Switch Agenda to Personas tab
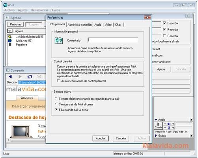Image resolution: width=198 pixels, height=158 pixels. coord(15,25)
